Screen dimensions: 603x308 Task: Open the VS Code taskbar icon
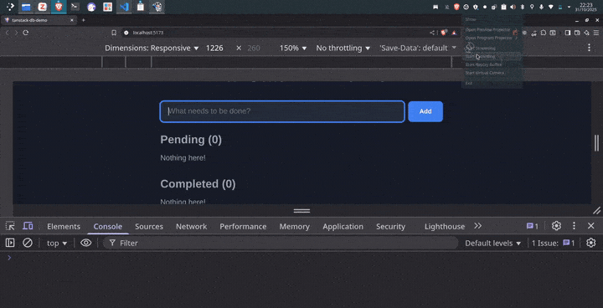[124, 7]
